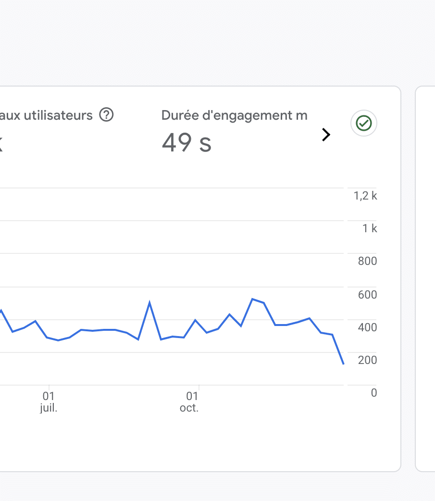This screenshot has height=501, width=435.
Task: Click the highest peak after 01 oct.
Action: point(252,299)
